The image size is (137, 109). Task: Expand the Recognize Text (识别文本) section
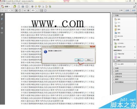pos(125,77)
